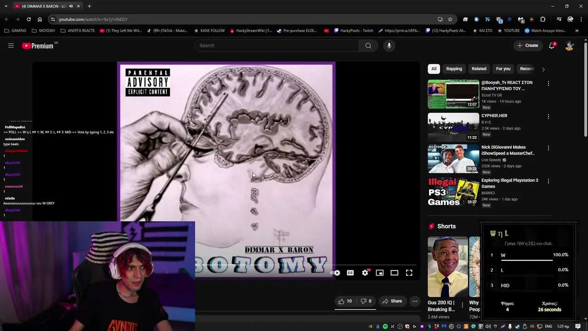Open the YOUTUBE bookmark
The height and width of the screenshot is (331, 588).
click(508, 31)
